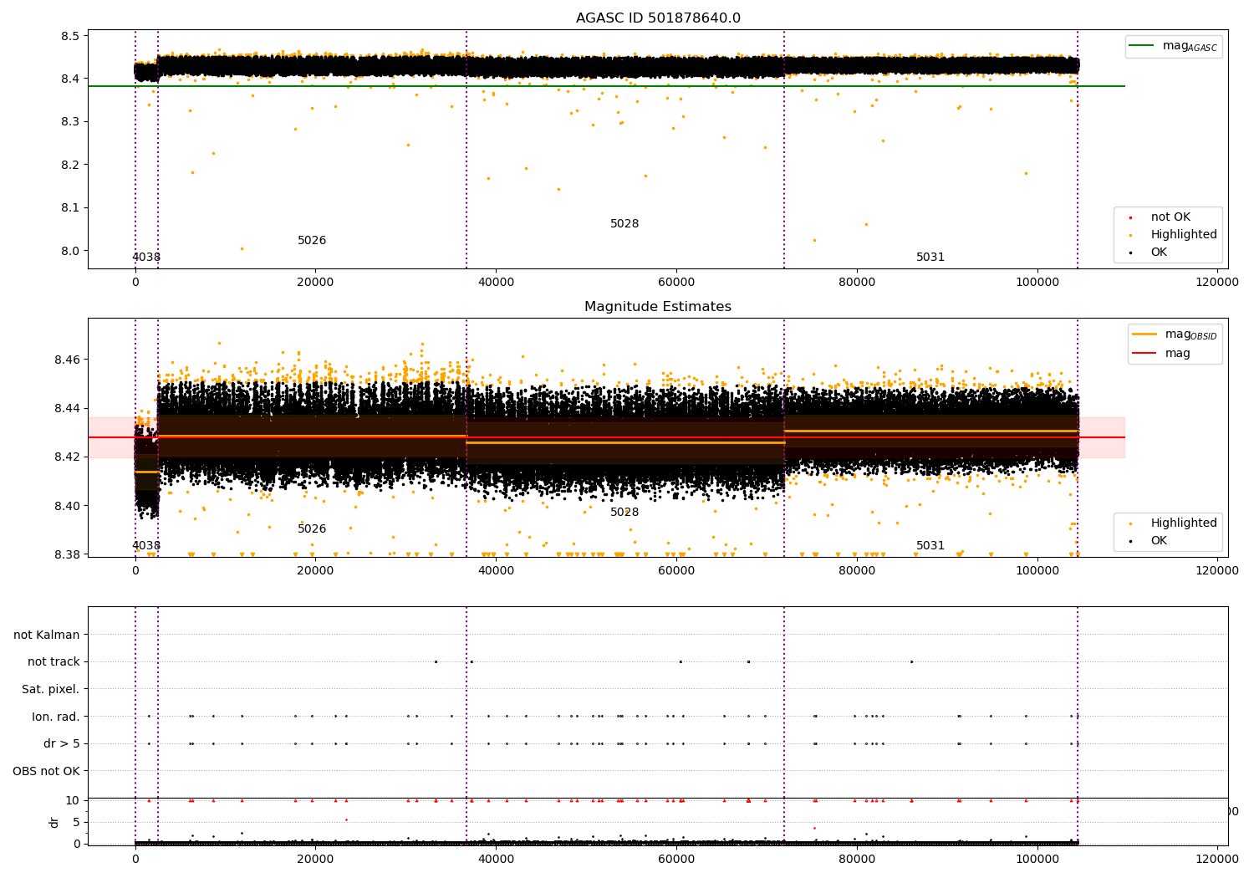Image resolution: width=1254 pixels, height=878 pixels.
Task: Click the 5026 obsid label in the top plot
Action: [x=312, y=241]
